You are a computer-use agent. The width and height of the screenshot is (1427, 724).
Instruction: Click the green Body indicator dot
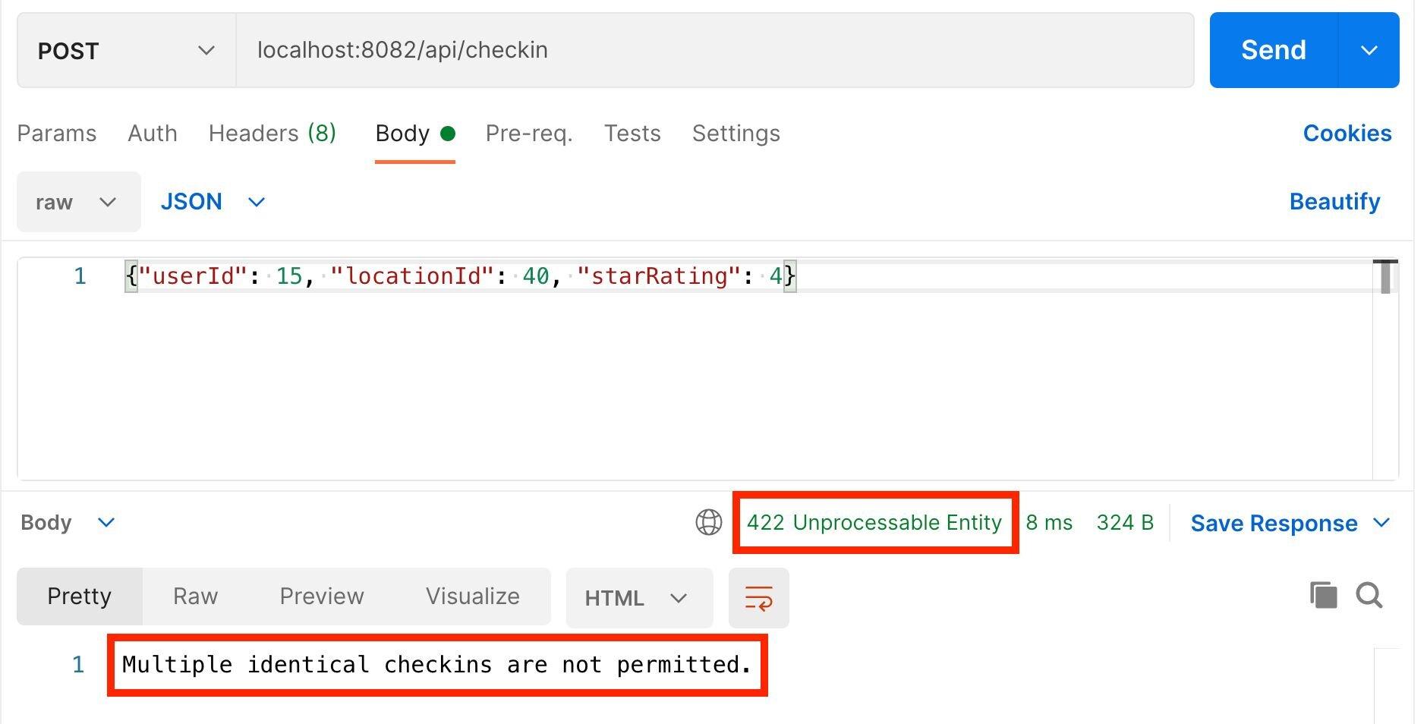(448, 134)
